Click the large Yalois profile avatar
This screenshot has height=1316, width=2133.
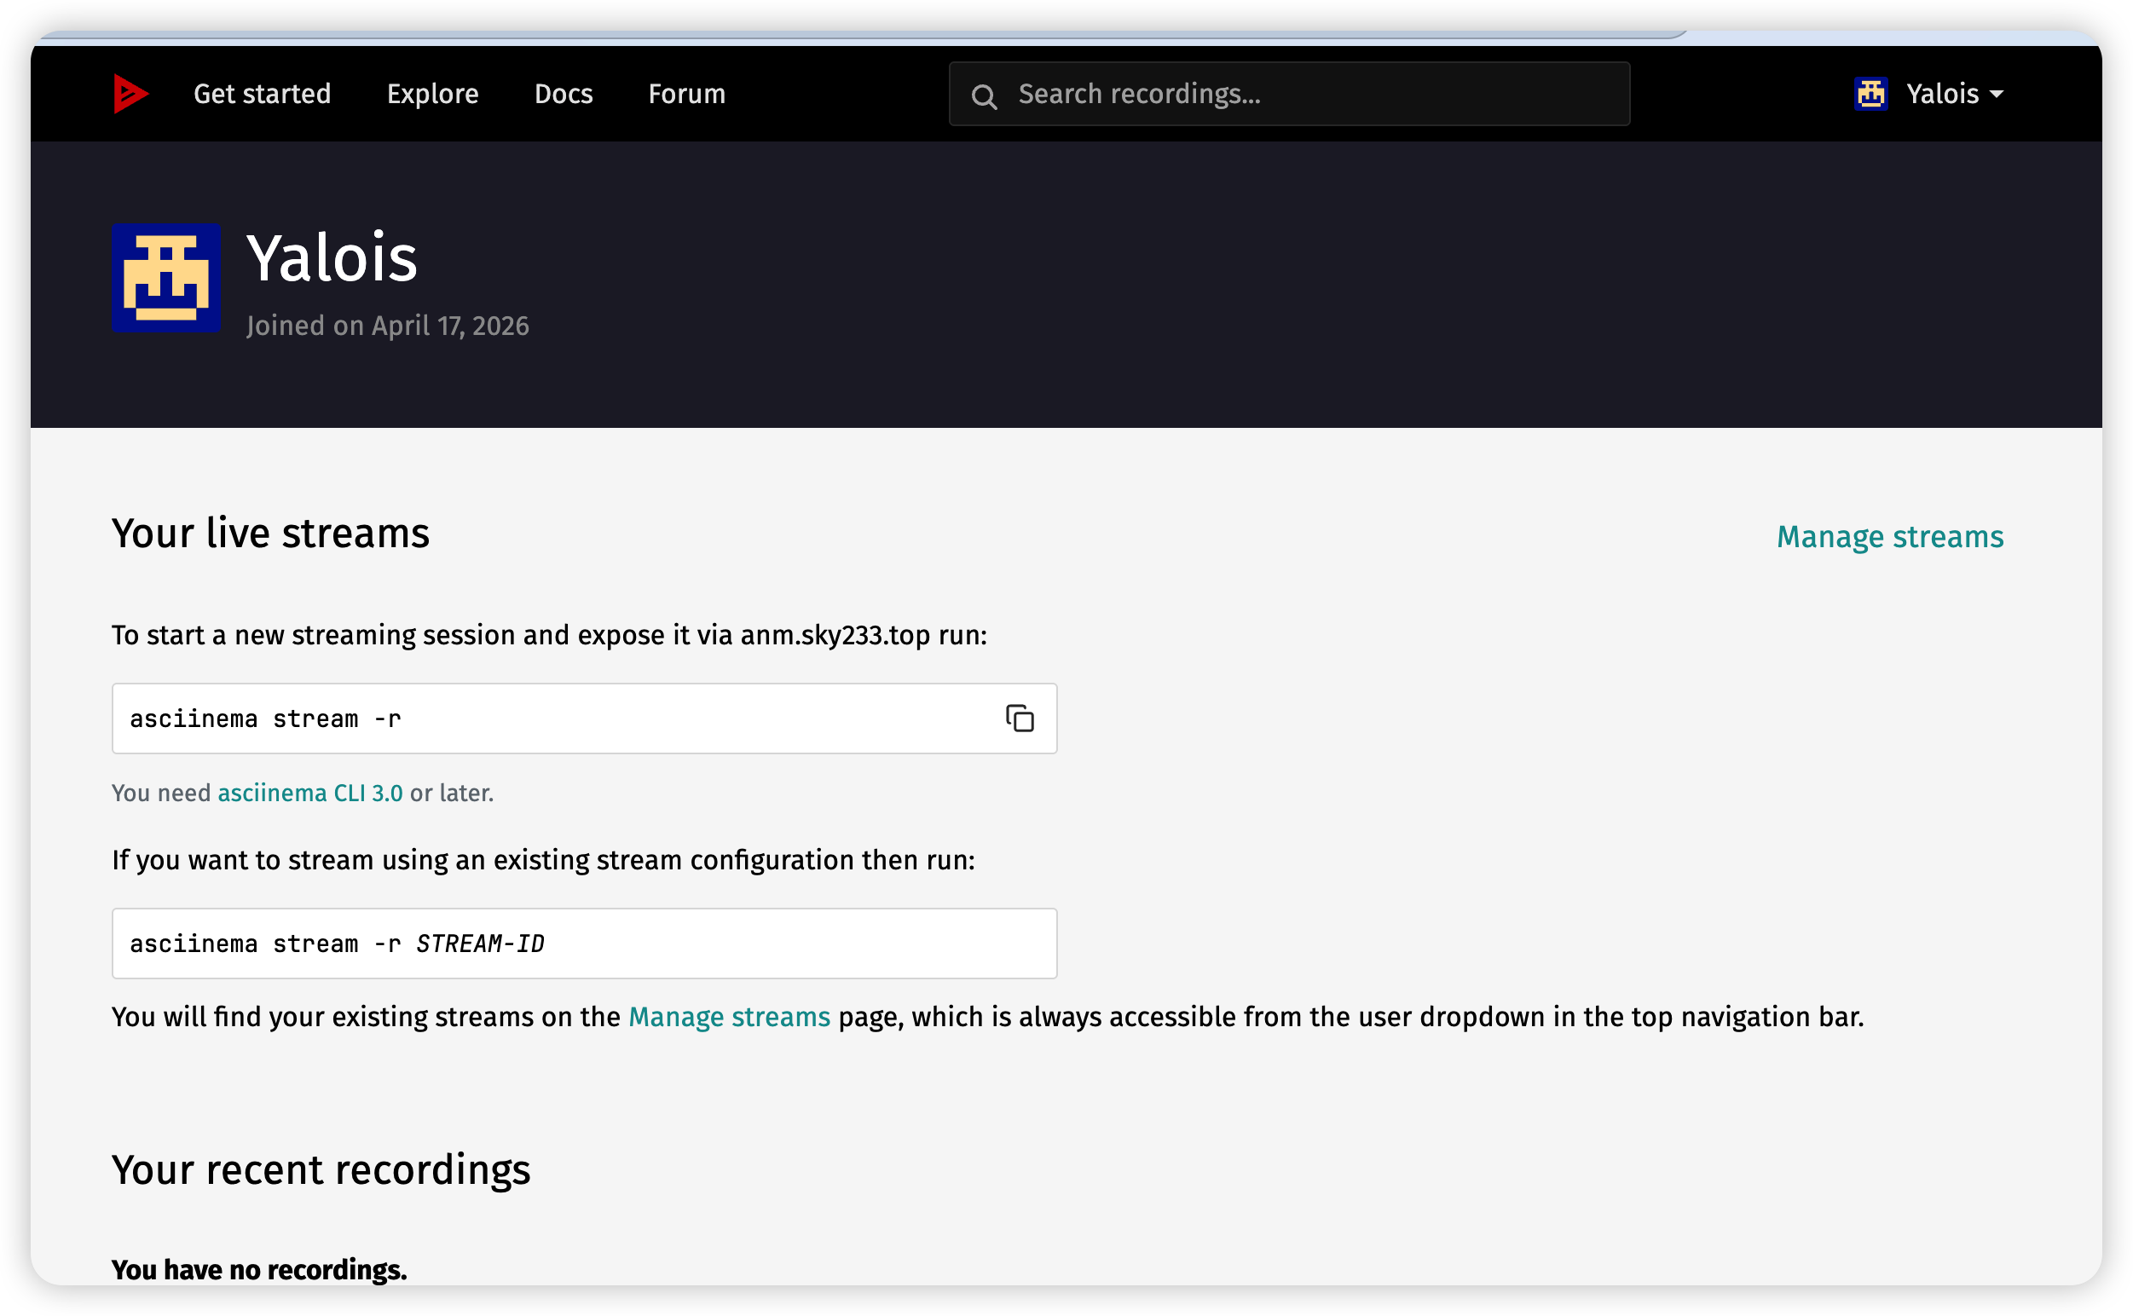click(x=165, y=278)
